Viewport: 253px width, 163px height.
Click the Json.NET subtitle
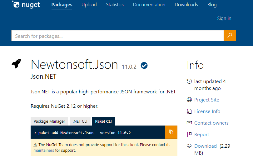[43, 77]
